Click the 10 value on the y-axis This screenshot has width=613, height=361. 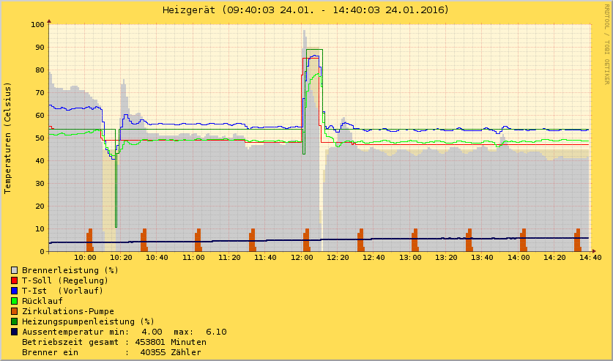[x=40, y=228]
